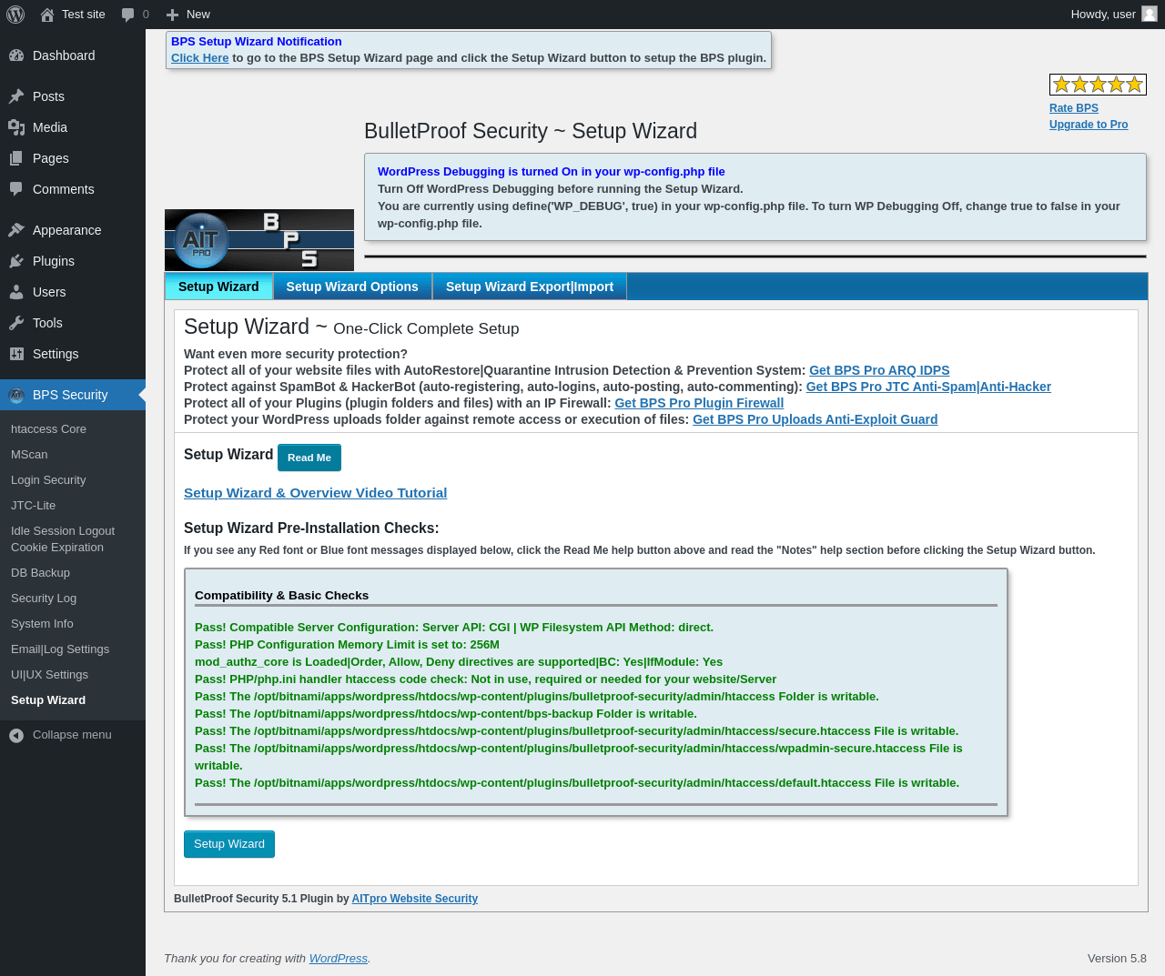Viewport: 1165px width, 976px height.
Task: Open the Setup Wizard Options tab
Action: (352, 287)
